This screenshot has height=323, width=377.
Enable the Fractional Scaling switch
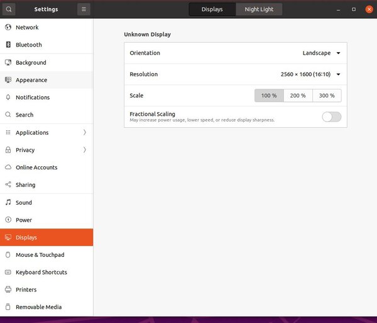[332, 117]
